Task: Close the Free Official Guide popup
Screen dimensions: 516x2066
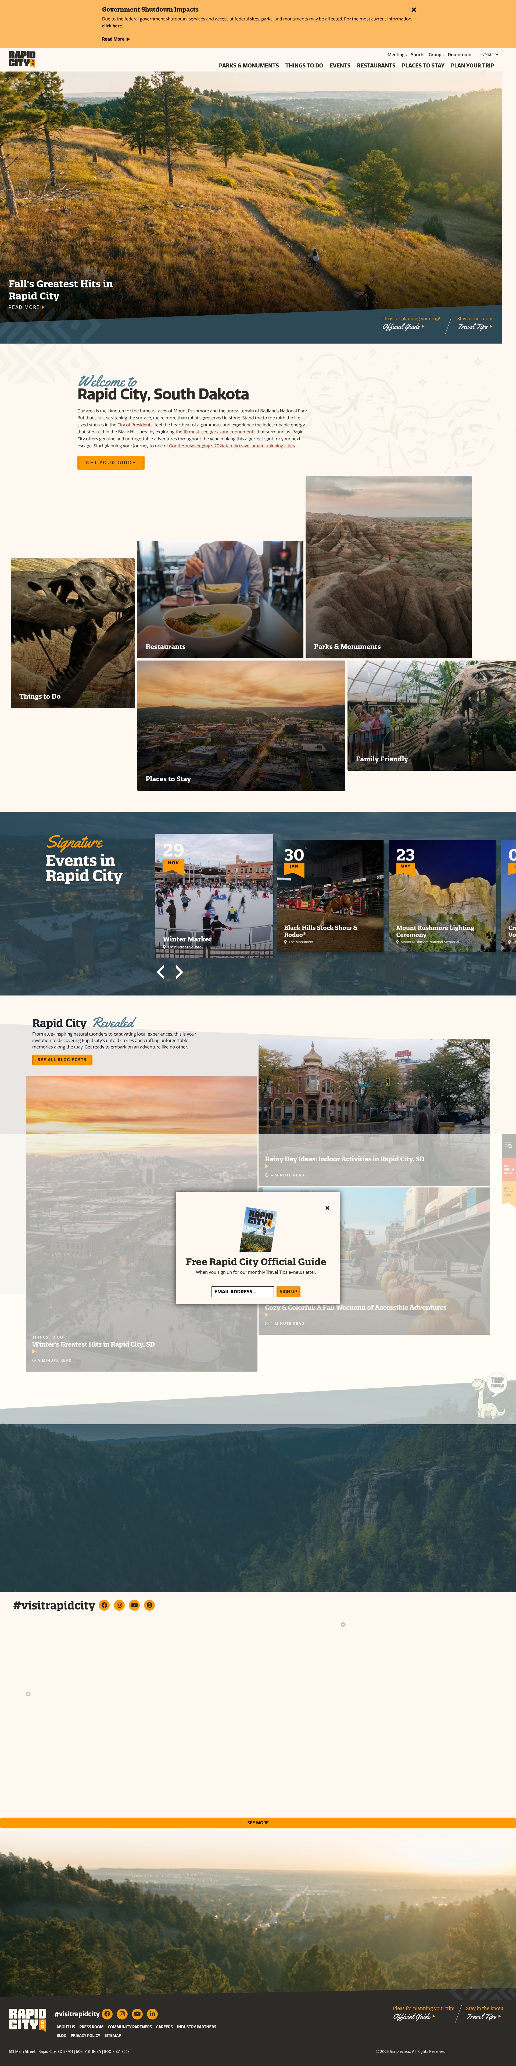Action: pos(327,1208)
